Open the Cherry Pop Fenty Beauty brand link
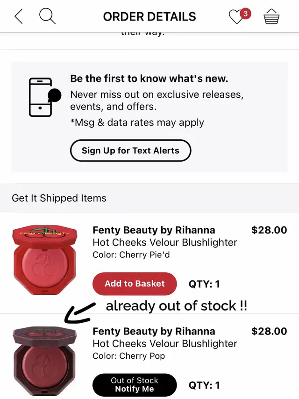The width and height of the screenshot is (299, 399). tap(154, 331)
